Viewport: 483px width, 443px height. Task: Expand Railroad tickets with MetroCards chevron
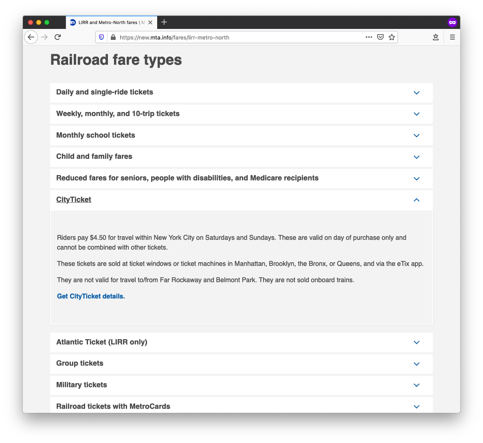tap(417, 407)
